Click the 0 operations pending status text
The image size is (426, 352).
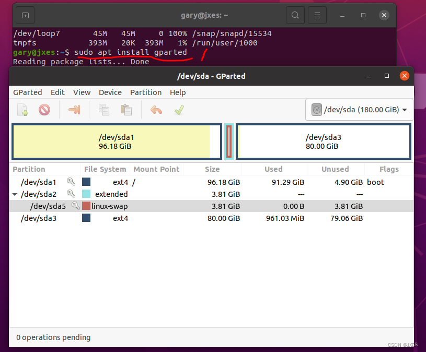click(x=53, y=337)
